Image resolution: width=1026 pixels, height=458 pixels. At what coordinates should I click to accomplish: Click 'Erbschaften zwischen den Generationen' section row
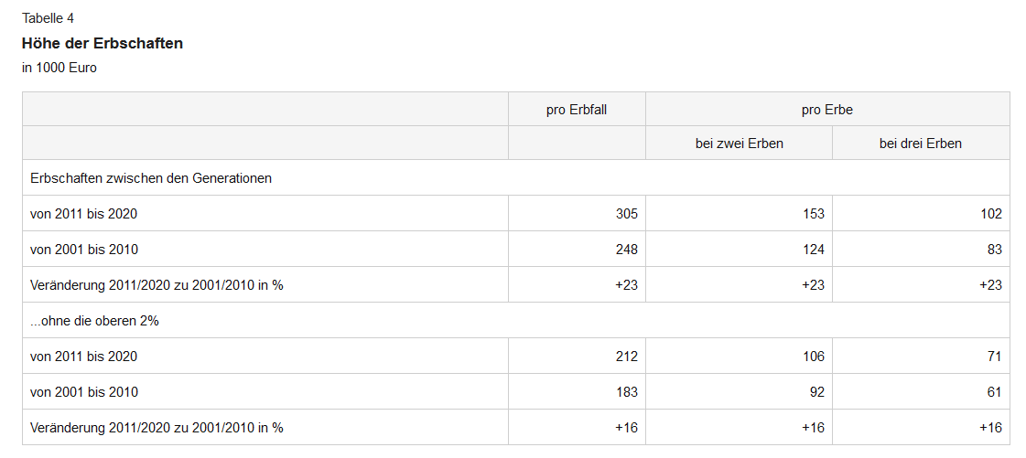point(151,178)
